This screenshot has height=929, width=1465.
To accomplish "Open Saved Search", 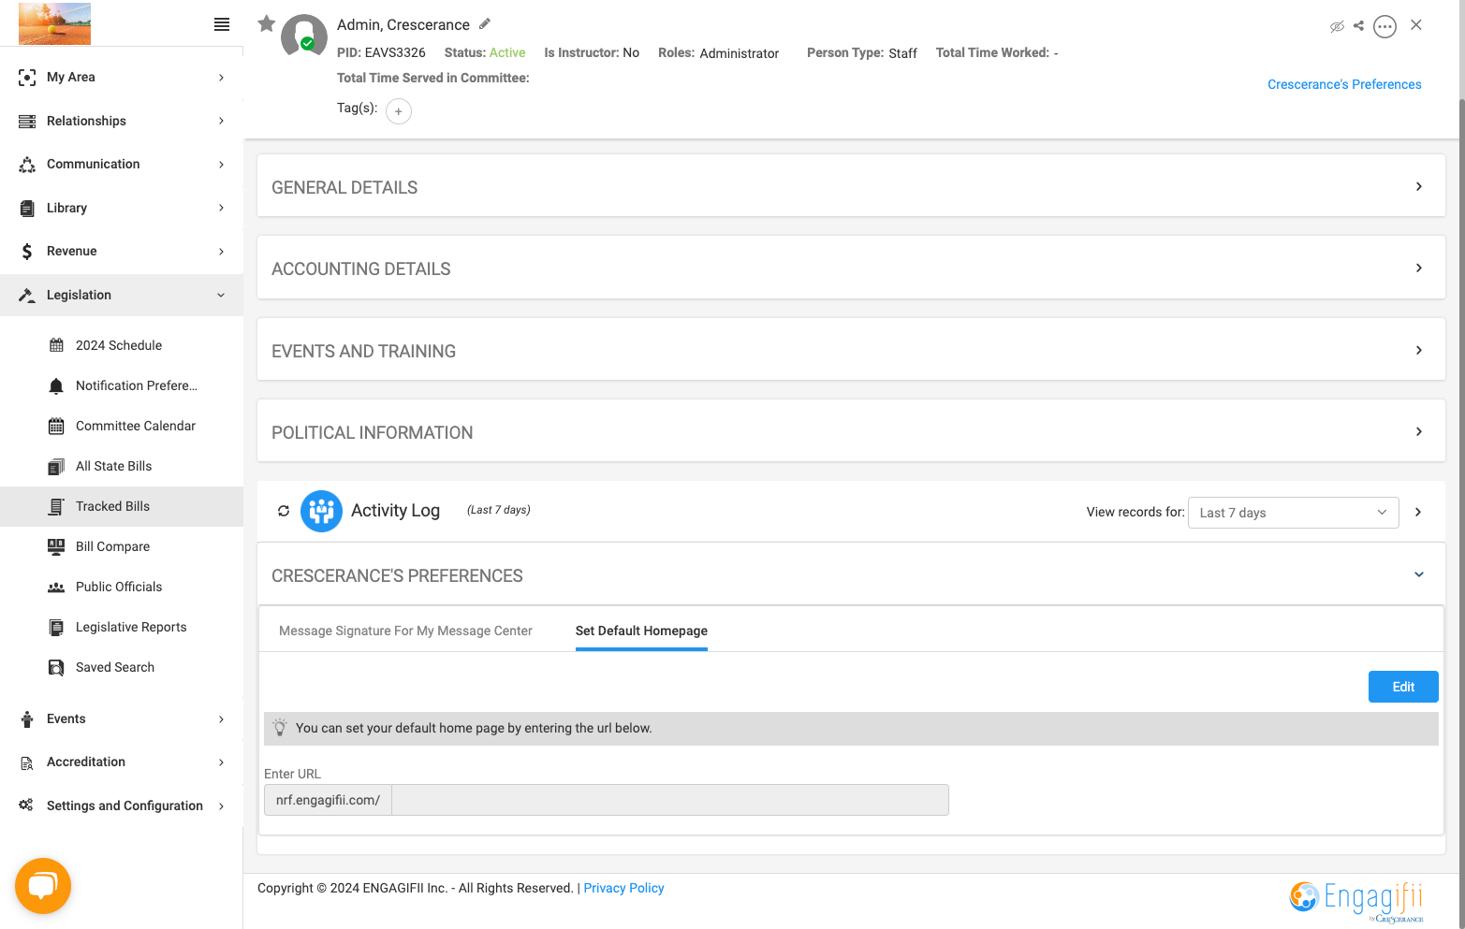I will [122, 667].
